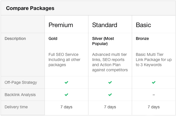
Task: Select the Basic package heading
Action: click(x=143, y=25)
